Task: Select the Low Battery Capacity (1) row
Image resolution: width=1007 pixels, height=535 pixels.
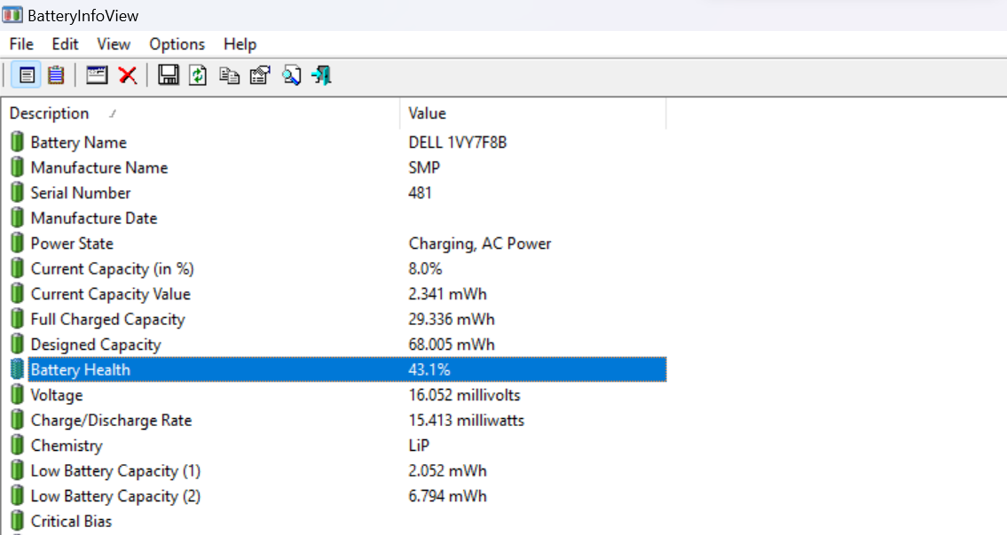Action: [x=334, y=471]
